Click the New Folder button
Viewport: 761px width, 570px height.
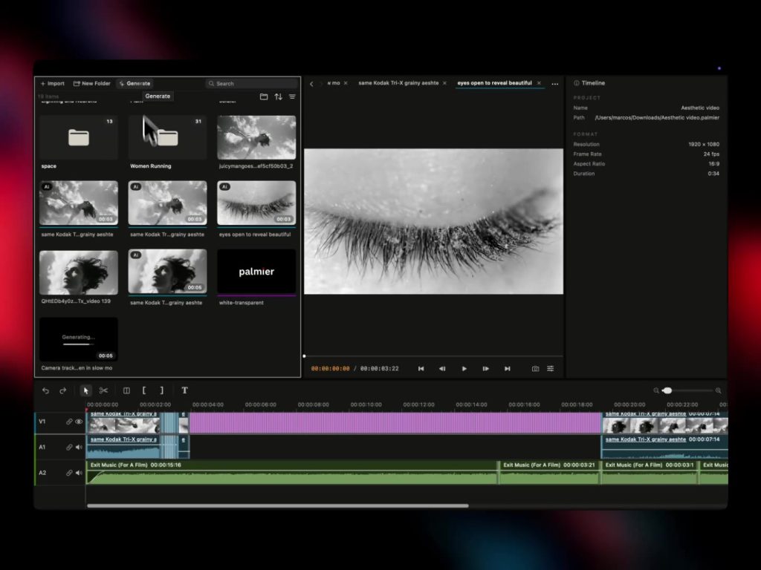(91, 83)
